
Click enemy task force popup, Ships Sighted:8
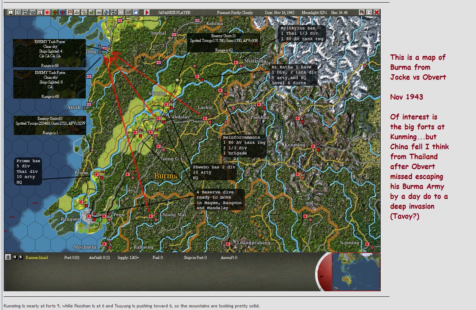[49, 84]
